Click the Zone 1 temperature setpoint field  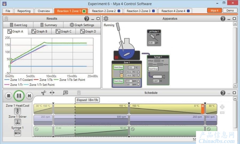click(131, 67)
